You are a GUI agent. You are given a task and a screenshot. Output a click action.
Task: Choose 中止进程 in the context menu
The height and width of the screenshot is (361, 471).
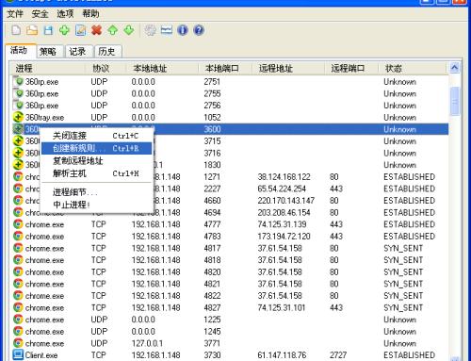(x=97, y=205)
